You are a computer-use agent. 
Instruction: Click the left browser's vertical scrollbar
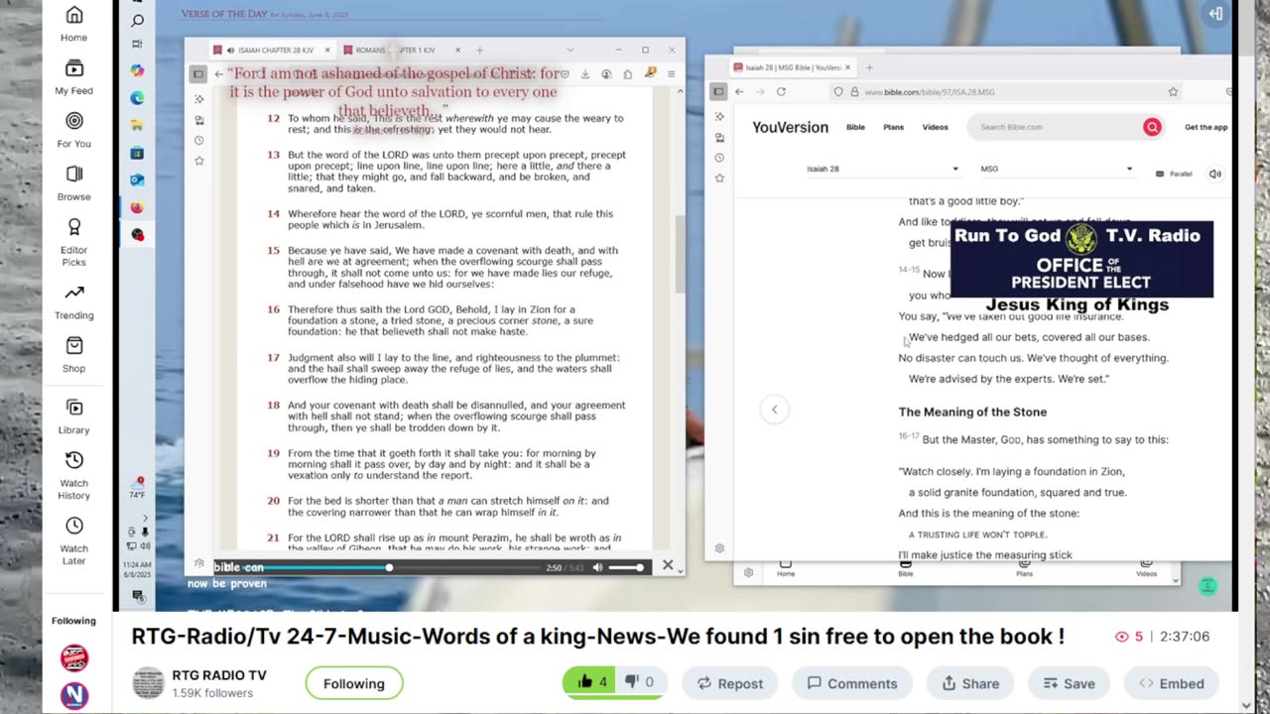pos(680,253)
